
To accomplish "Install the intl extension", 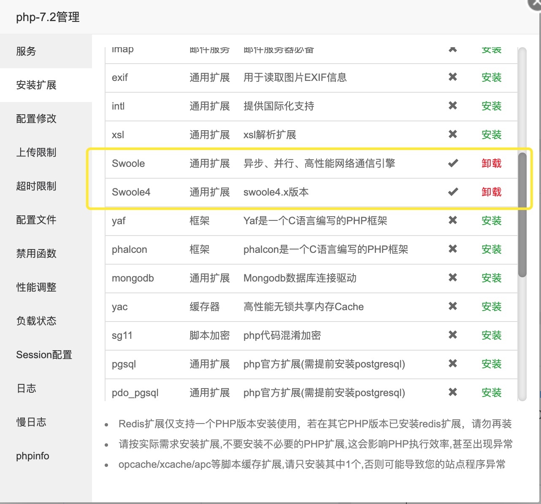I will pos(492,106).
